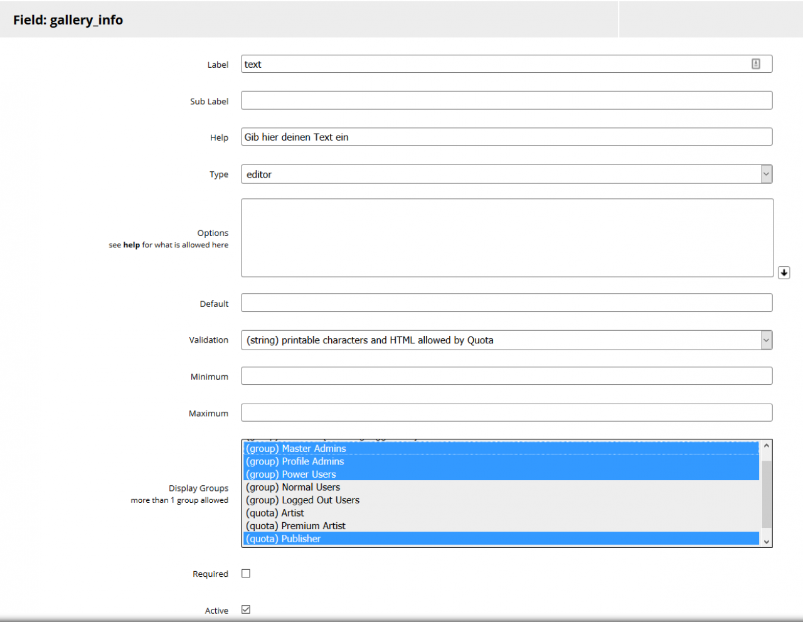The width and height of the screenshot is (803, 622).
Task: Open the Type dropdown showing editor
Action: [506, 174]
